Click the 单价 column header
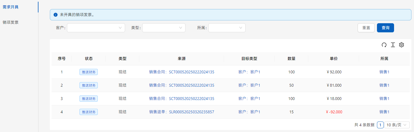Image resolution: width=414 pixels, height=132 pixels. click(x=334, y=59)
